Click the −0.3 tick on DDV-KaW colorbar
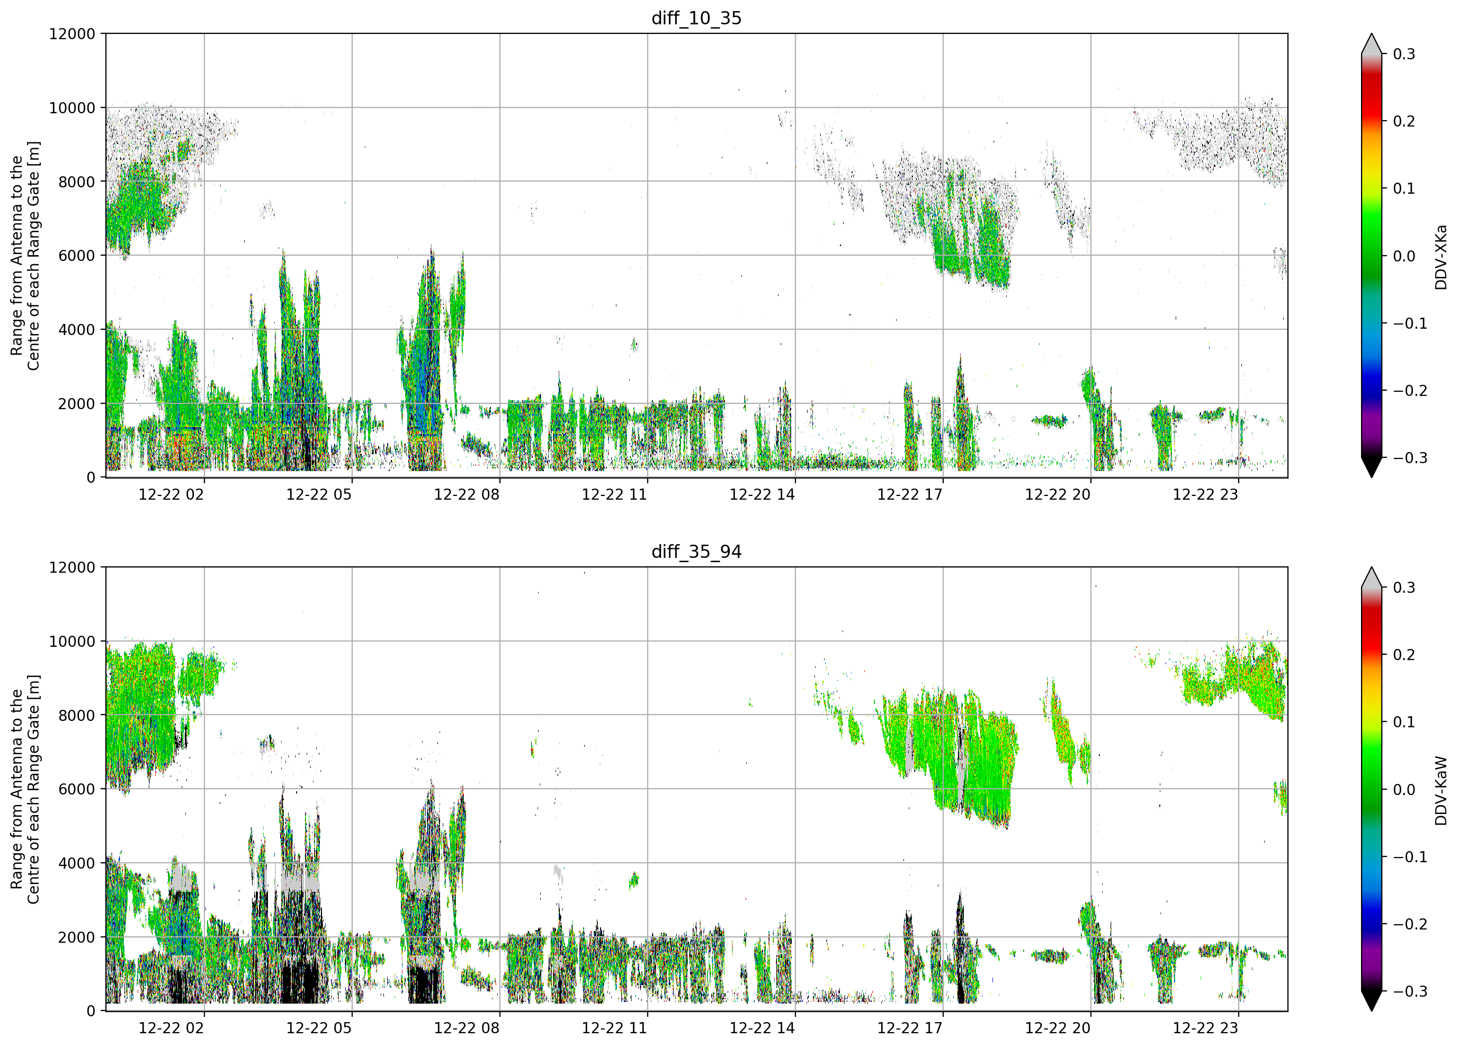1459x1047 pixels. (1410, 991)
